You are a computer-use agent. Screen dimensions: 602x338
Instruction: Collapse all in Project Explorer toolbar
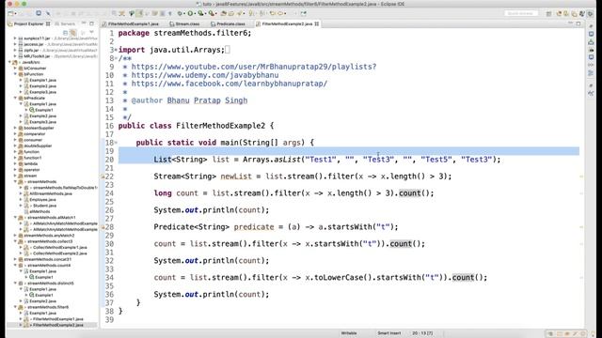pyautogui.click(x=65, y=33)
